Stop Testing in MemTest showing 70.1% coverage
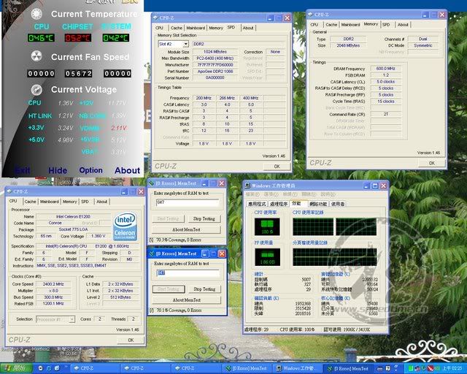467x374 pixels. (204, 289)
